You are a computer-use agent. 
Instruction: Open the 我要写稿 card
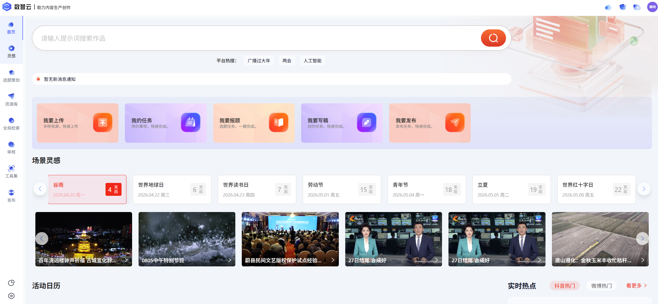(x=342, y=123)
